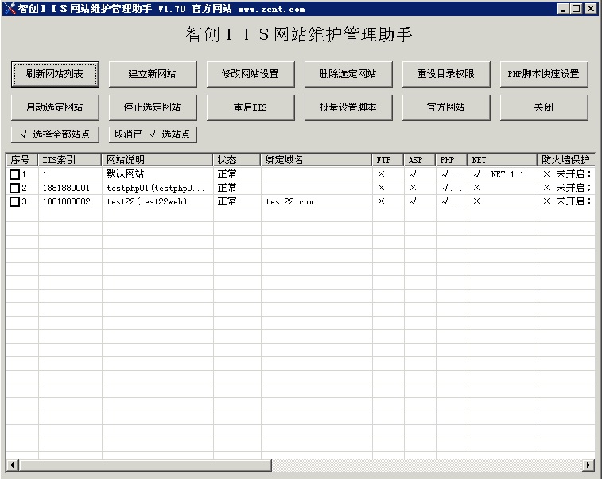The width and height of the screenshot is (602, 479).
Task: Check the box for site row 3
Action: pos(14,201)
